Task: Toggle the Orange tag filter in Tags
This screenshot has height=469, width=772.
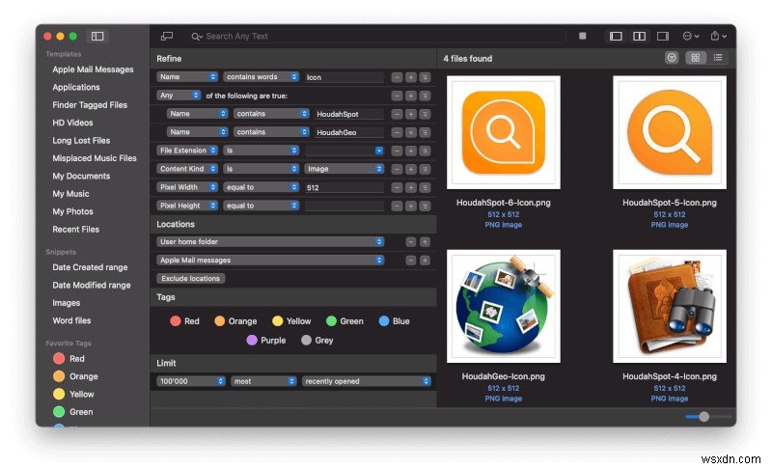Action: coord(235,321)
